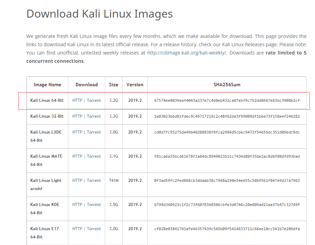Click the SHA256Sum column header
Screen dimensions: 315x245
click(x=227, y=85)
